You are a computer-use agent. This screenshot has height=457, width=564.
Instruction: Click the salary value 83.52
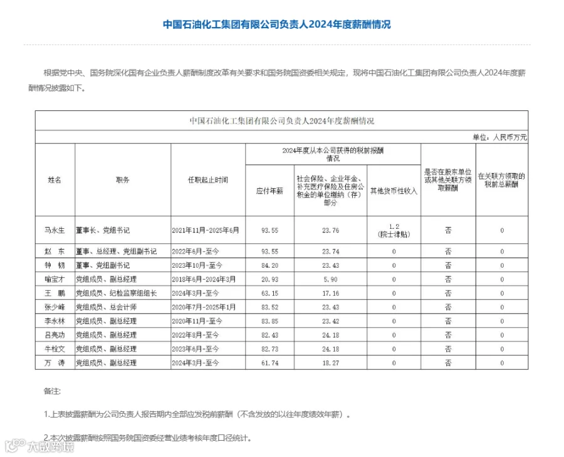(x=269, y=307)
